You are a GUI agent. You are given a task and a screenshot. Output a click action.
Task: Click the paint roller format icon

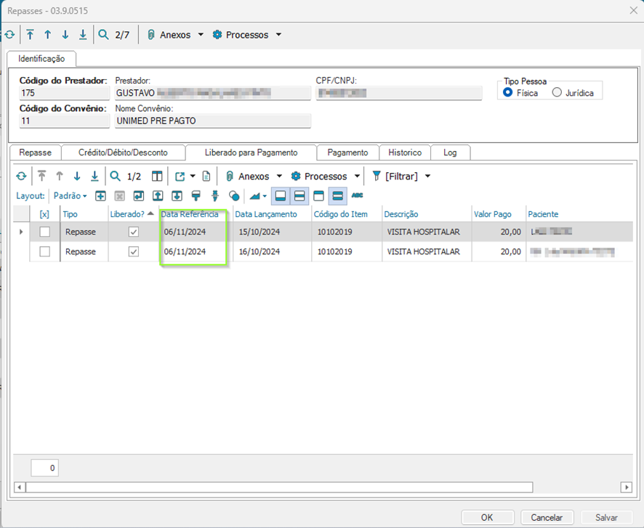click(x=196, y=195)
